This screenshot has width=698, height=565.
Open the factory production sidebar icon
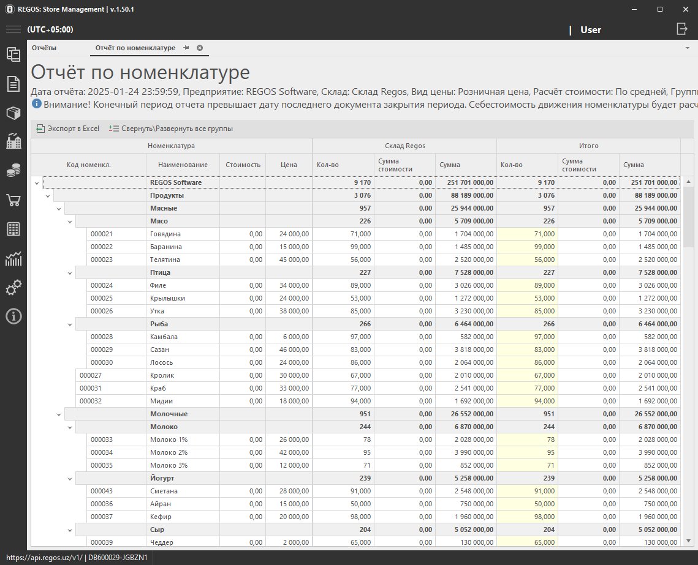[x=13, y=142]
